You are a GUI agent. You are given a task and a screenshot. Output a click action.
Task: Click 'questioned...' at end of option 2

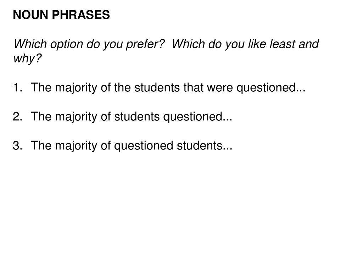coord(198,117)
